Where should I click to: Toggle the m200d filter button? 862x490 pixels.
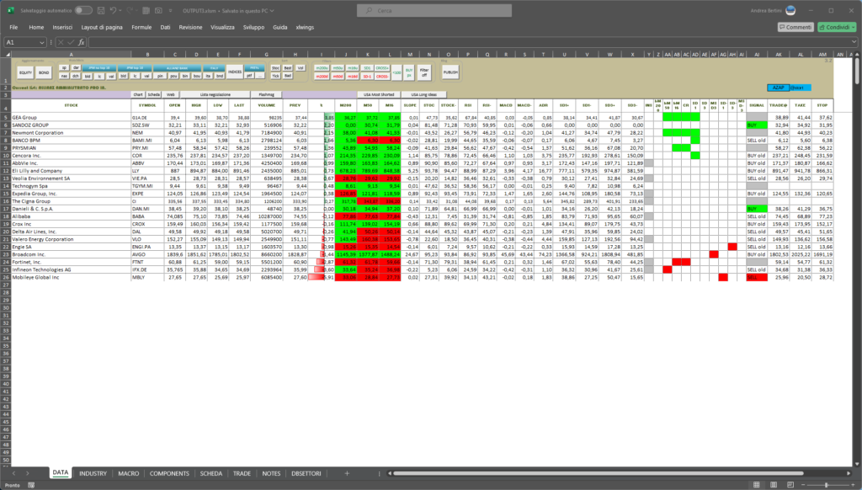tap(322, 77)
